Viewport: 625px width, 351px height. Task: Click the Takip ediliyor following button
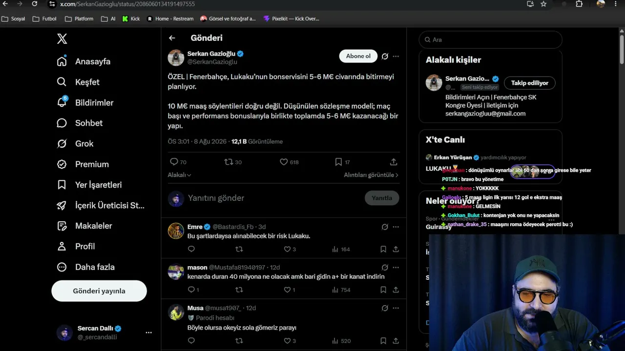point(530,83)
